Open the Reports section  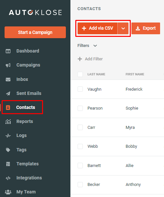pyautogui.click(x=24, y=121)
